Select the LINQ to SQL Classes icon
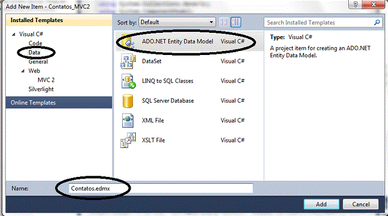 [128, 81]
